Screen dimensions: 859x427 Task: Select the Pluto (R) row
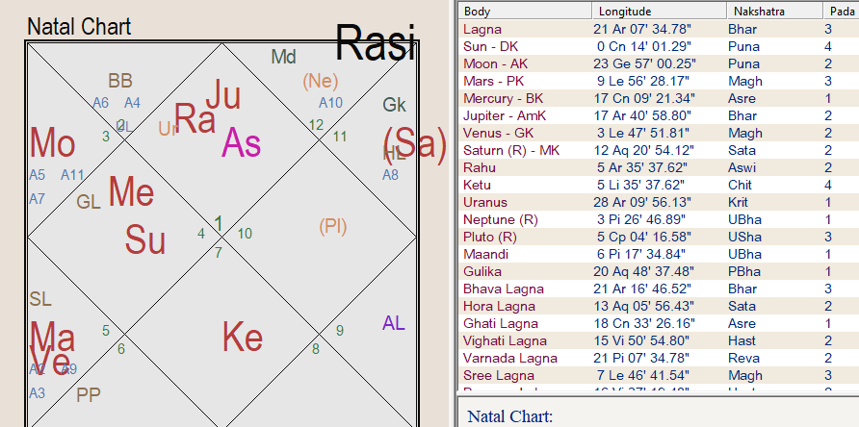coord(659,237)
